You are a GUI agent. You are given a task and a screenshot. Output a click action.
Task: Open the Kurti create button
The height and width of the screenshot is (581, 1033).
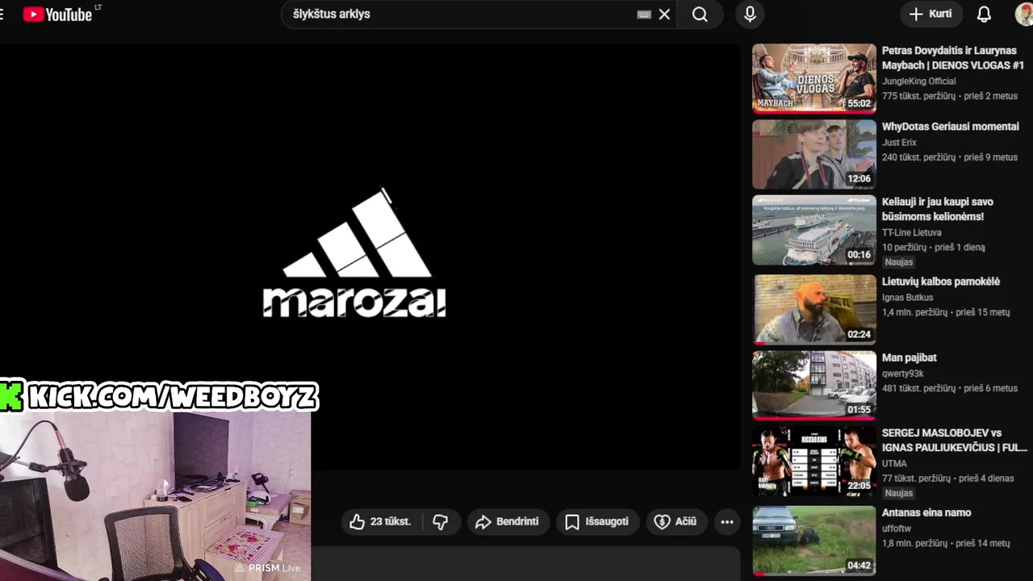(931, 14)
